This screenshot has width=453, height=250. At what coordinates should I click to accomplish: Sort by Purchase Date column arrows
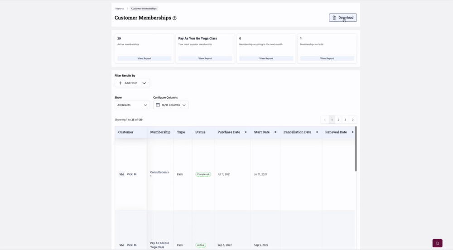pos(246,132)
